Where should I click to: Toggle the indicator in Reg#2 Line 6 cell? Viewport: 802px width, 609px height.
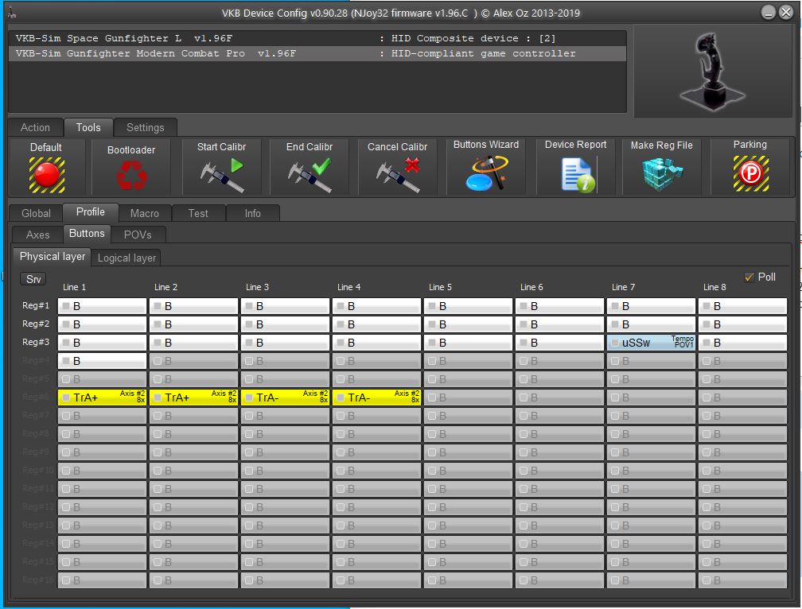[524, 324]
